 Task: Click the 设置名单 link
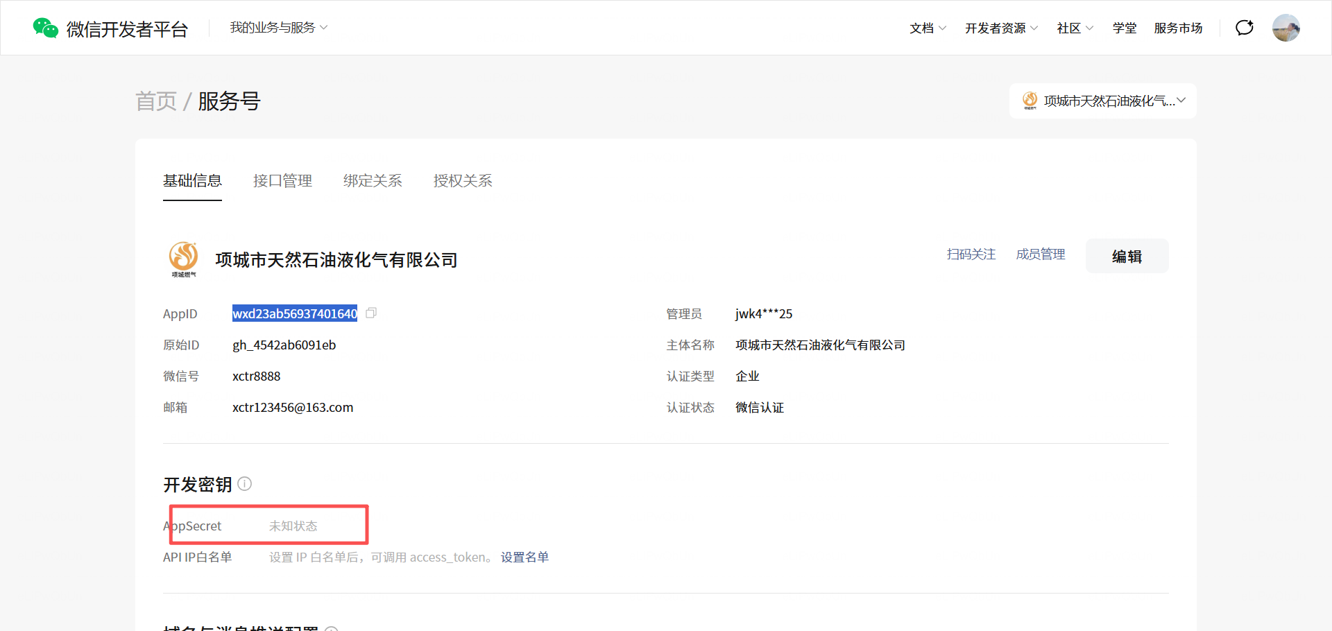coord(524,557)
